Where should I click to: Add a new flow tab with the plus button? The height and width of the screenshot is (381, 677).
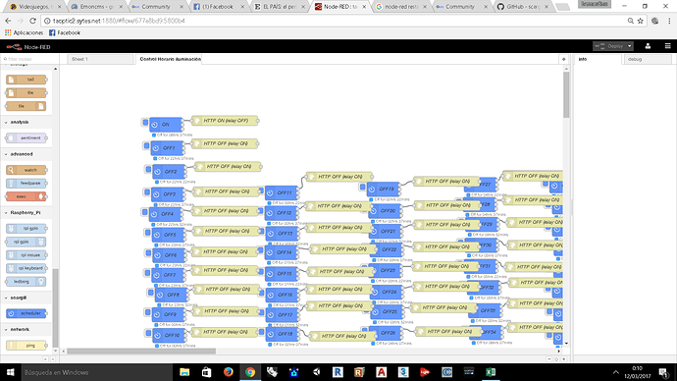pyautogui.click(x=563, y=59)
